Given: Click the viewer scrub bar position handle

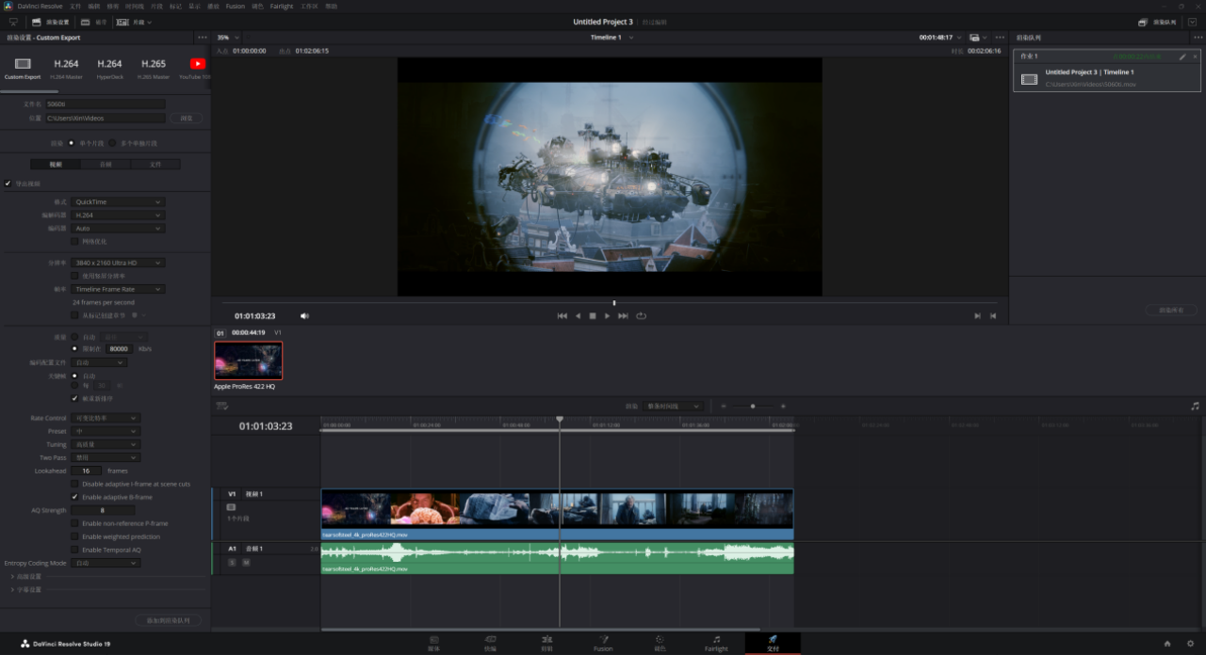Looking at the screenshot, I should [614, 303].
